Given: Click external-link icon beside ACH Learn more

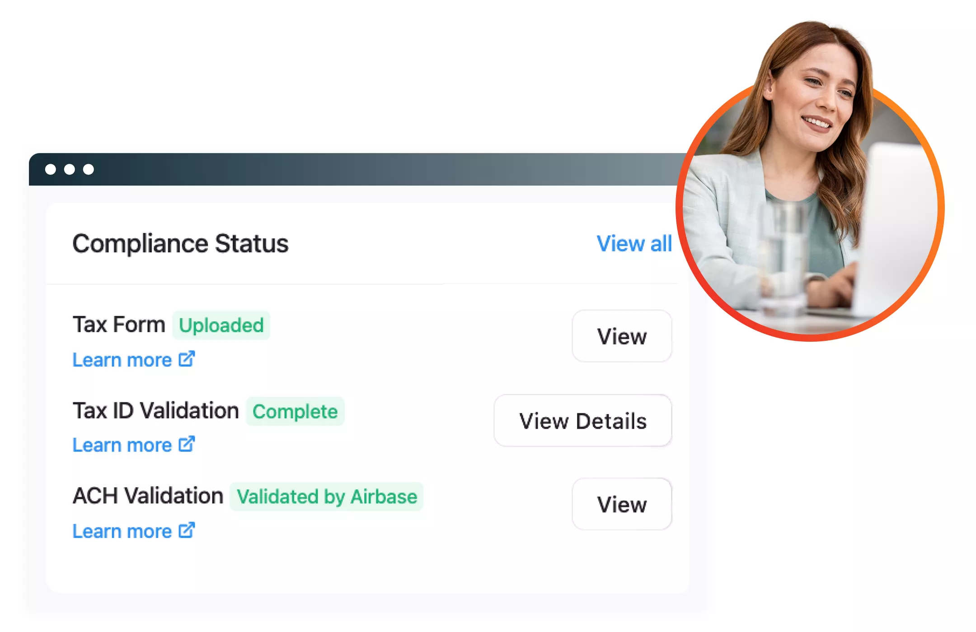Looking at the screenshot, I should (187, 530).
